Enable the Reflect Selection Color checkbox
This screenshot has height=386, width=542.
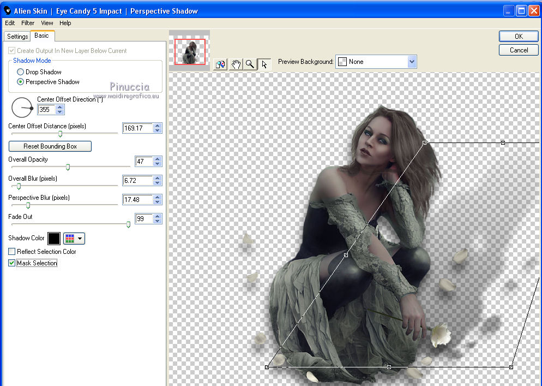click(x=12, y=252)
